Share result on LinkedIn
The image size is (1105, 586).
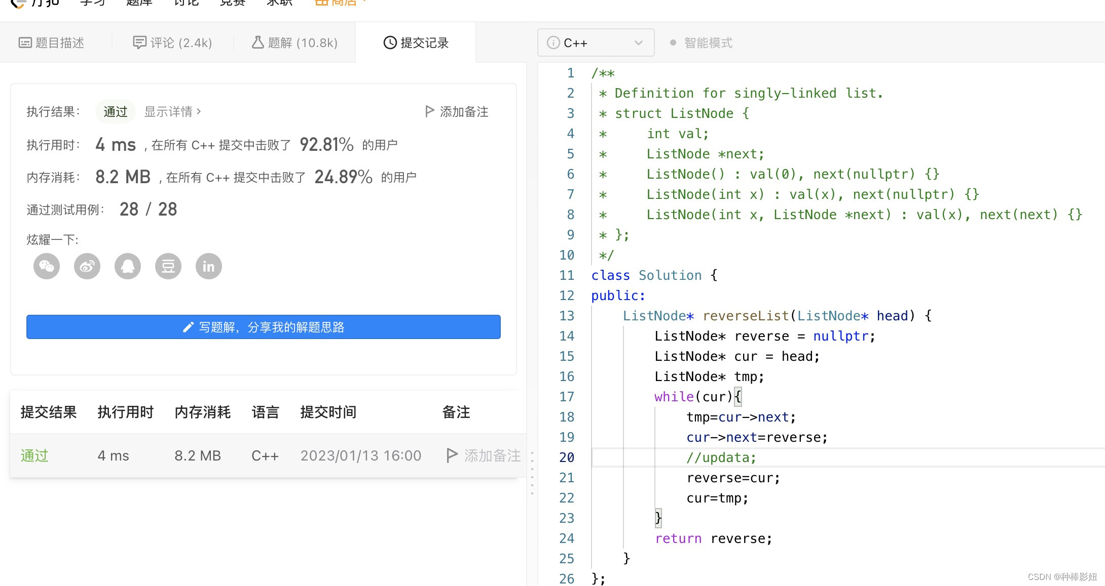(208, 266)
